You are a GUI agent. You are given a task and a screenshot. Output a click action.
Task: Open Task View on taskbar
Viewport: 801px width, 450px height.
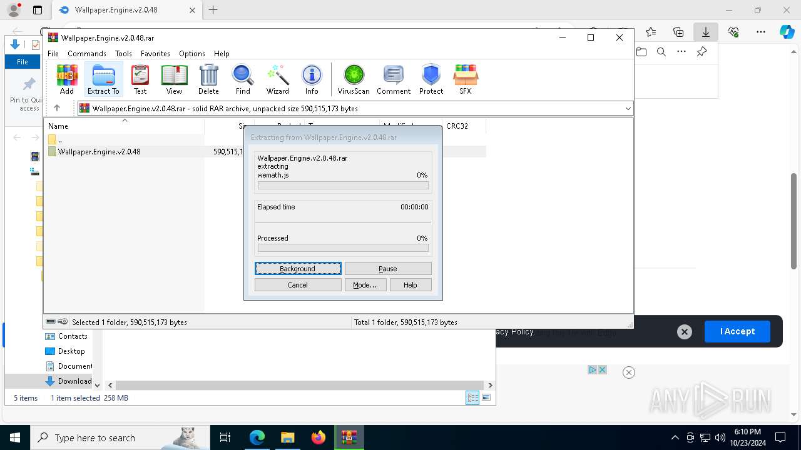tap(226, 437)
